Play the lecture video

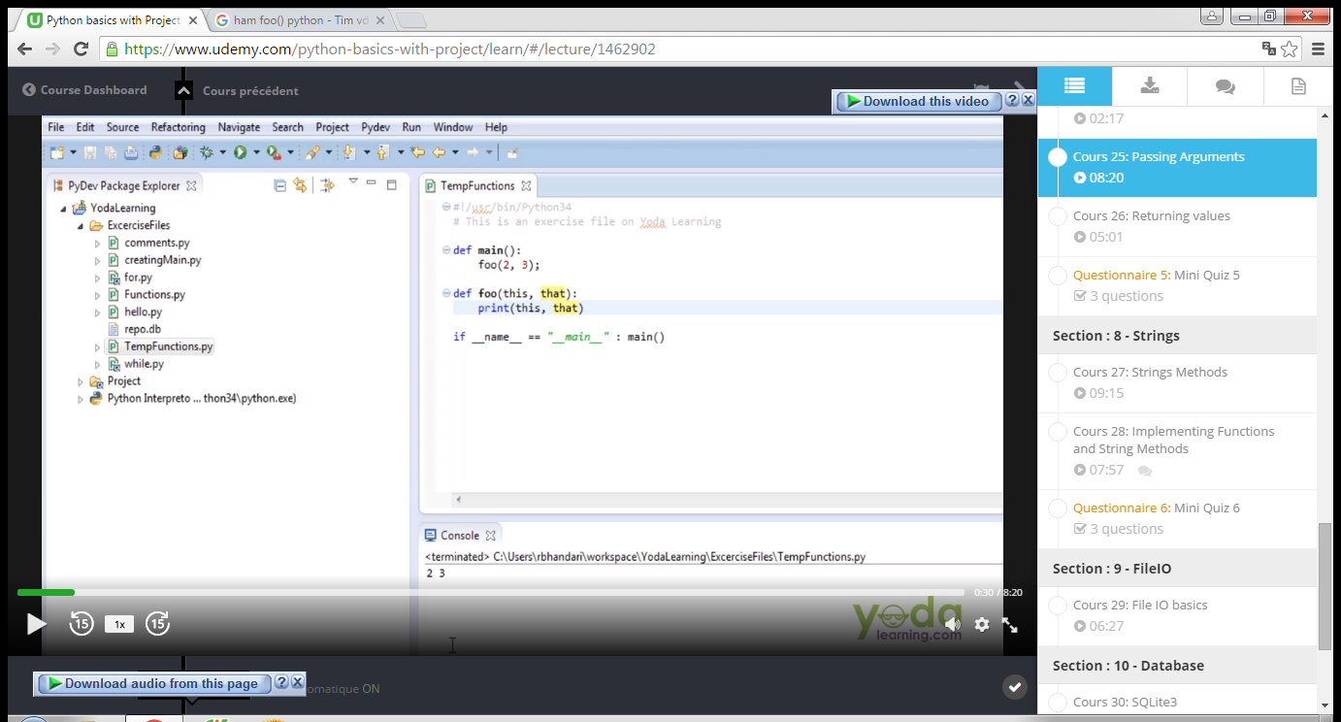click(36, 624)
